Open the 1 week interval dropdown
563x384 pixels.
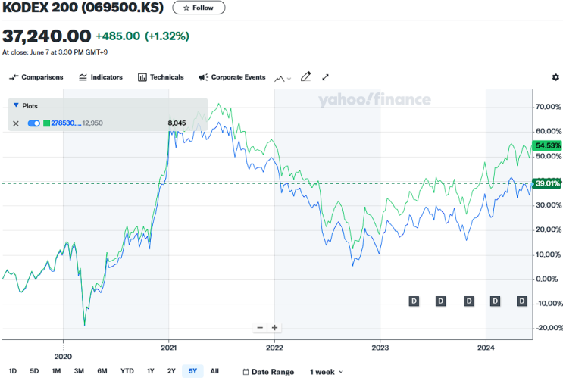point(327,372)
